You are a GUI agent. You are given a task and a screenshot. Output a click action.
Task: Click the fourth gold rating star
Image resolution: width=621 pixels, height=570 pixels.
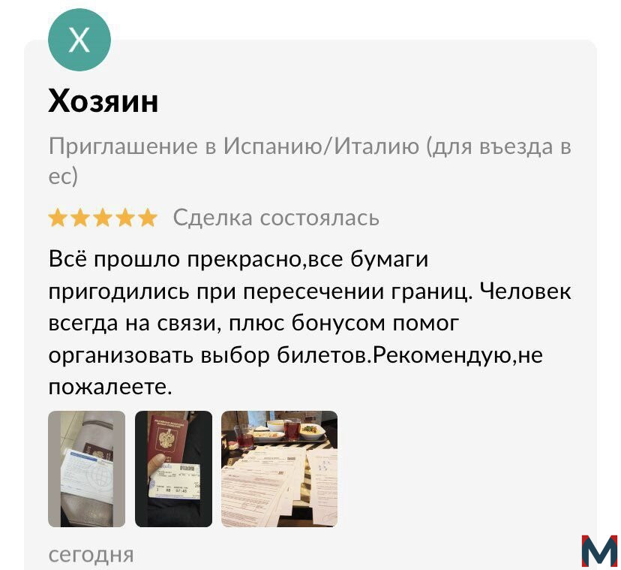coord(125,218)
